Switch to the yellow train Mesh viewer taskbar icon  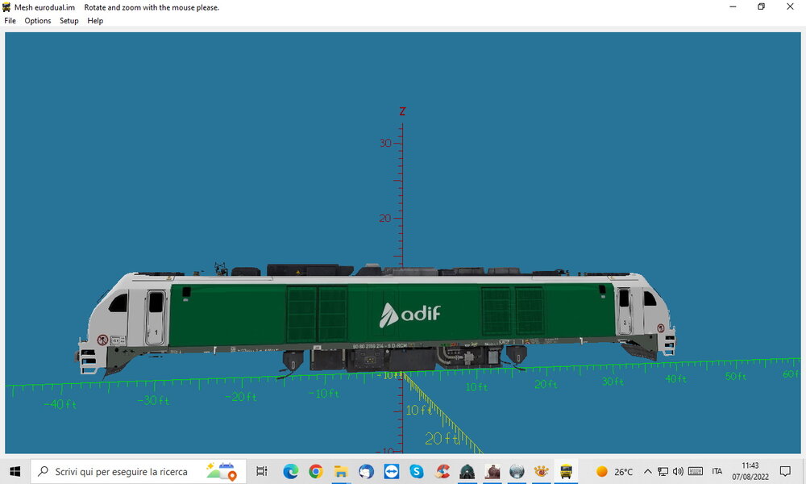(566, 471)
